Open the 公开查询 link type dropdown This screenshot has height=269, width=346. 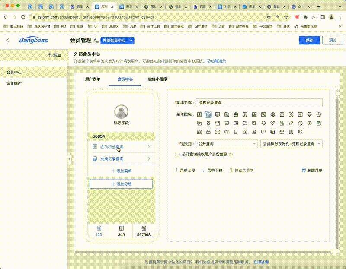tap(227, 144)
